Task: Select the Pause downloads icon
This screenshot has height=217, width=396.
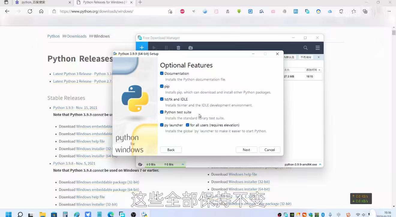Action: point(166,47)
